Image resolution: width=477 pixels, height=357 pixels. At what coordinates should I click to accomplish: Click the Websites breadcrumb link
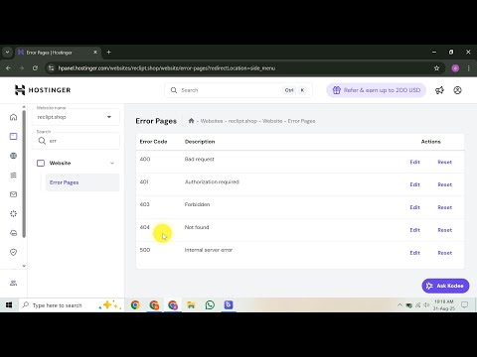(212, 121)
